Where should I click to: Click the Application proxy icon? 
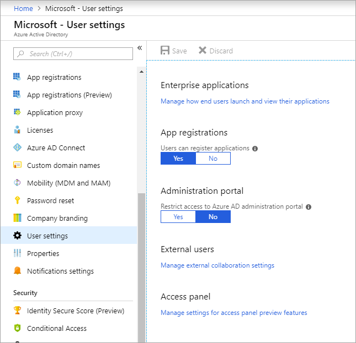(x=17, y=112)
